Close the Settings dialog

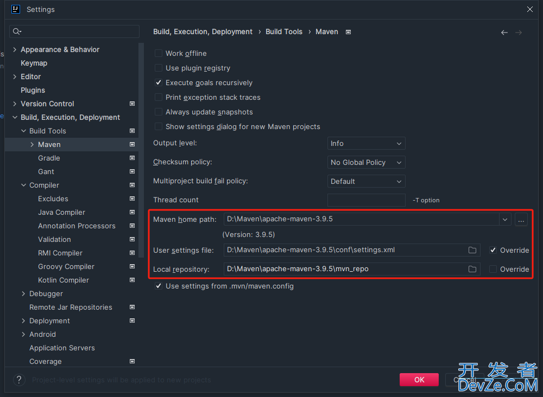pos(529,9)
